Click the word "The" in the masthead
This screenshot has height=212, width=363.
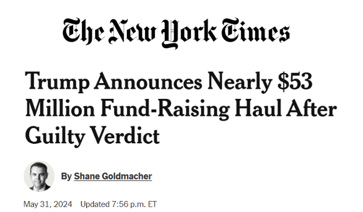tap(83, 31)
